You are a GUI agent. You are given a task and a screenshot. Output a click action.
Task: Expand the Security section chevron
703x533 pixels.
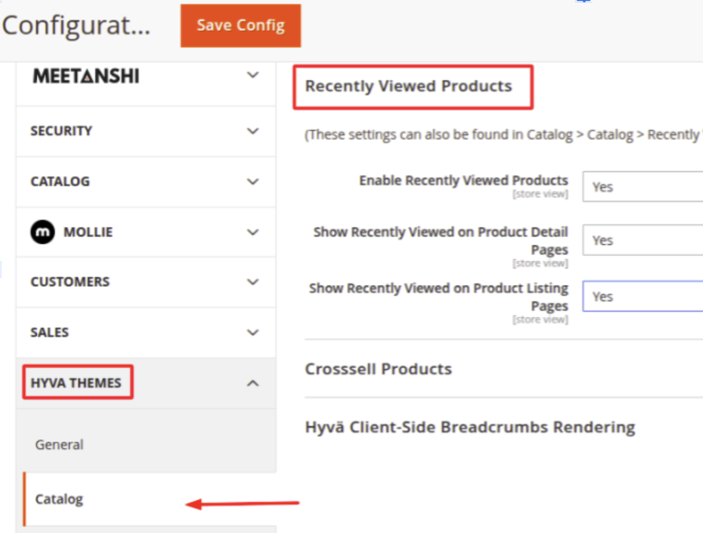253,131
